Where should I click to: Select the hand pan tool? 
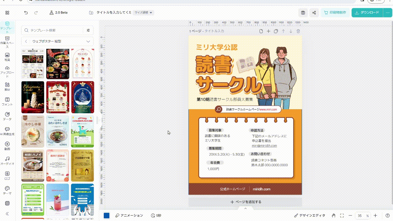[x=333, y=215]
